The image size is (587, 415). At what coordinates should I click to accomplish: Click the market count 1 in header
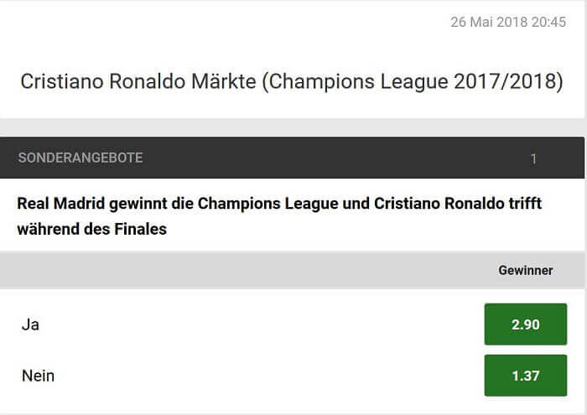pyautogui.click(x=534, y=158)
